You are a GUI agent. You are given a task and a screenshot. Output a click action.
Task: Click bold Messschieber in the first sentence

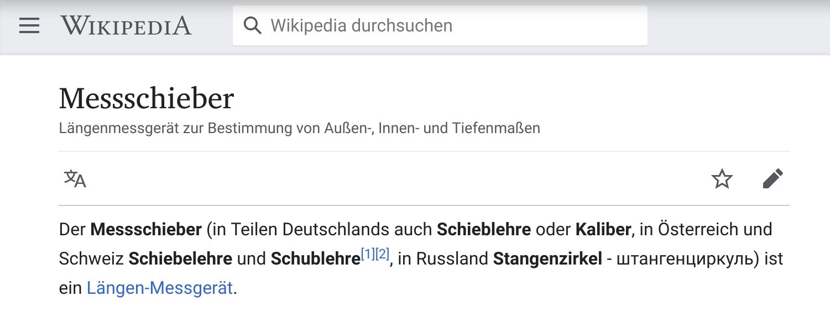146,229
